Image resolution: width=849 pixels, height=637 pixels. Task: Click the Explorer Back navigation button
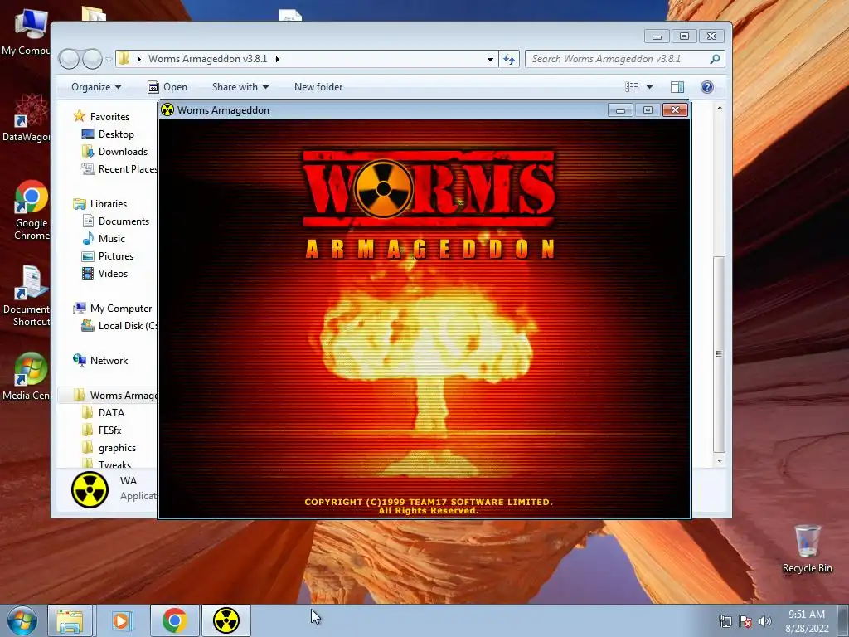click(69, 59)
